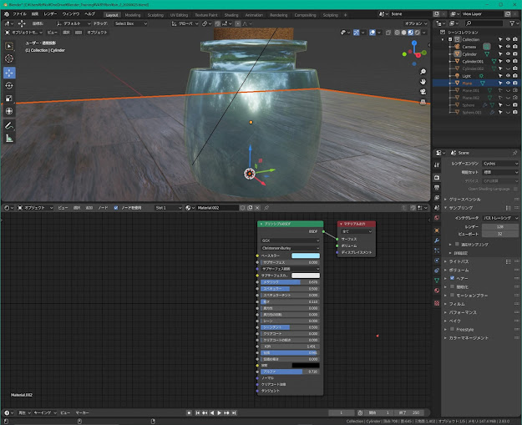This screenshot has height=425, width=522.
Task: Open the ウィンドウ (Window) menu
Action: pyautogui.click(x=71, y=14)
